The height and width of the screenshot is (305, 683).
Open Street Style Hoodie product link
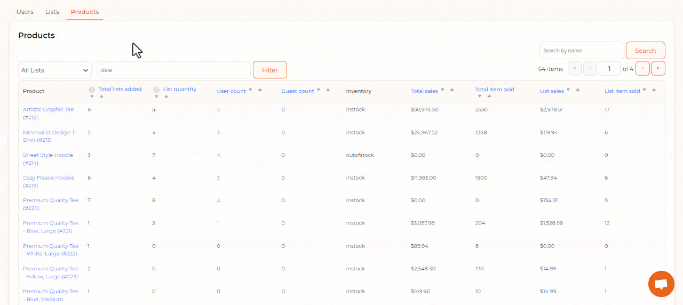[x=48, y=155]
